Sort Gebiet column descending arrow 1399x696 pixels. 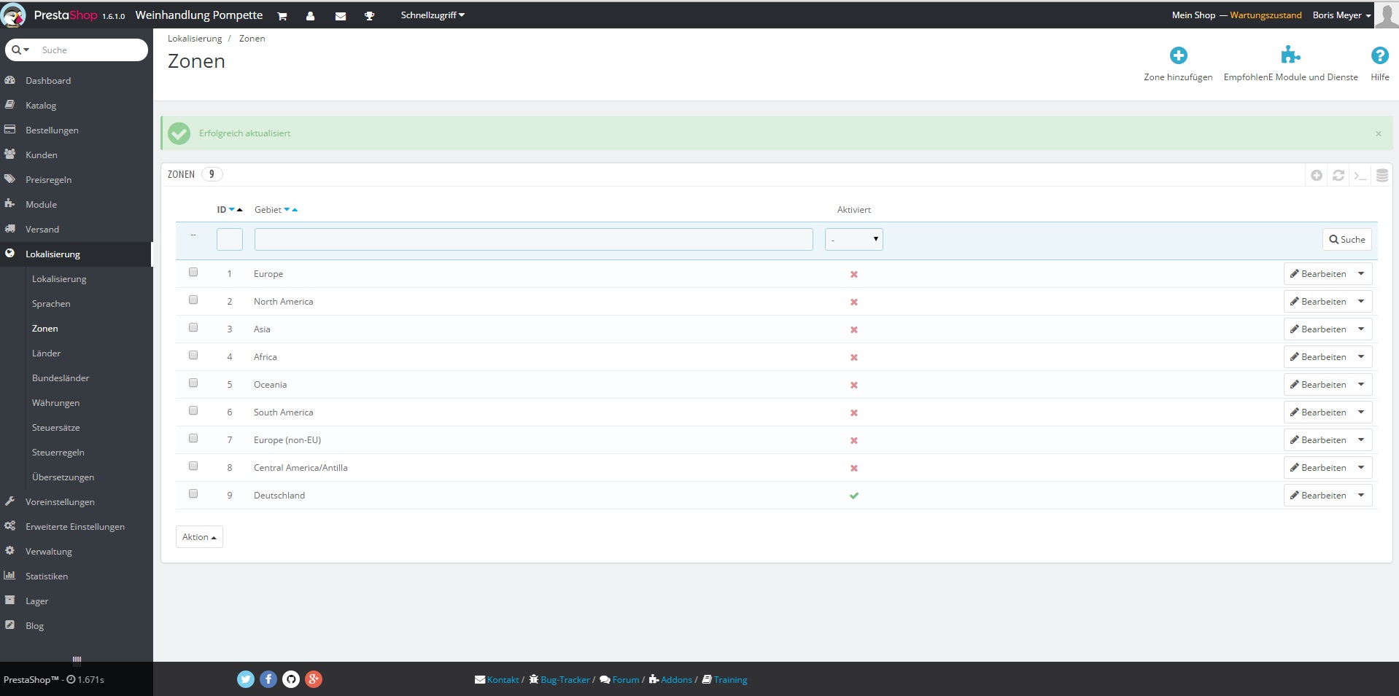tap(287, 210)
